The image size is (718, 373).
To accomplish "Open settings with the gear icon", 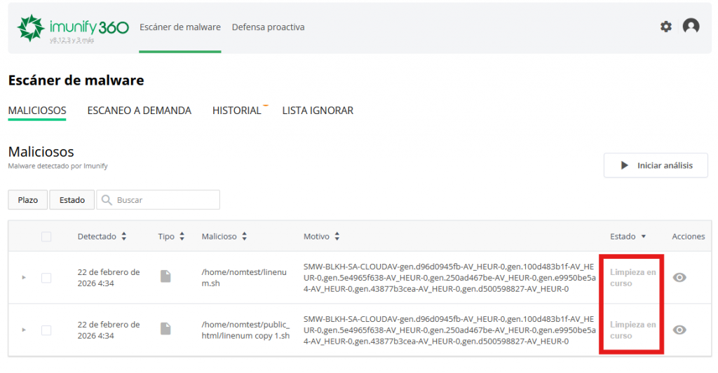I will 665,27.
